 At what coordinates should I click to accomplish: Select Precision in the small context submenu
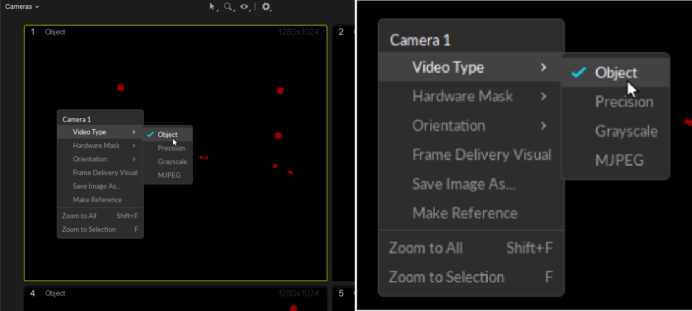click(171, 148)
